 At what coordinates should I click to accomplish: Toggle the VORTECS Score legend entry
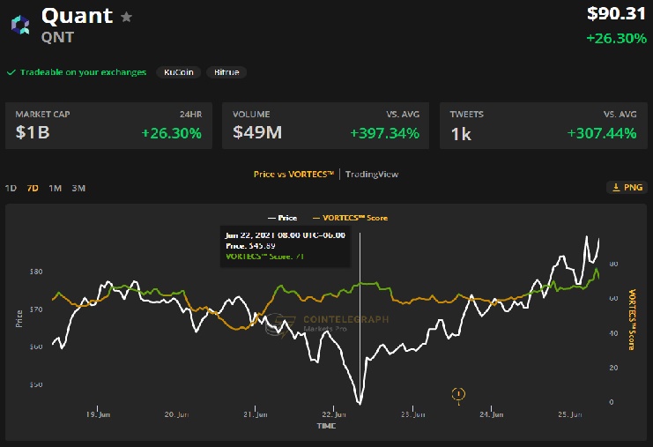click(x=350, y=218)
